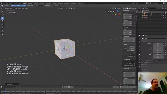The image size is (167, 94).
Task: Open the Local transform orientation dropdown
Action: 62,8
